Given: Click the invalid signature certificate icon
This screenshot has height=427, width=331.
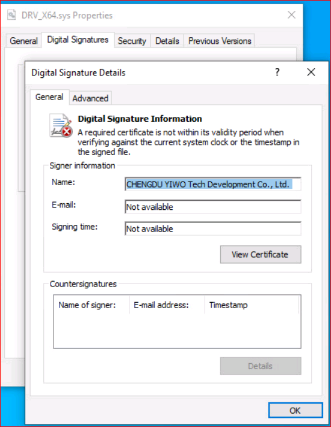Looking at the screenshot, I should tap(61, 125).
